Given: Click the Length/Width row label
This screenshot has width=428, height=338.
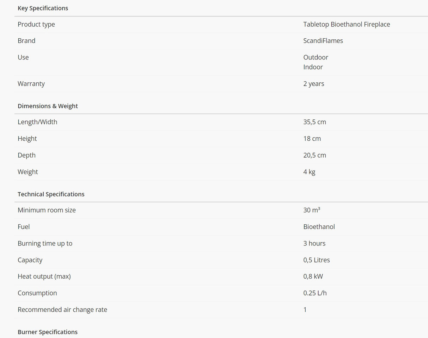Looking at the screenshot, I should [x=37, y=122].
